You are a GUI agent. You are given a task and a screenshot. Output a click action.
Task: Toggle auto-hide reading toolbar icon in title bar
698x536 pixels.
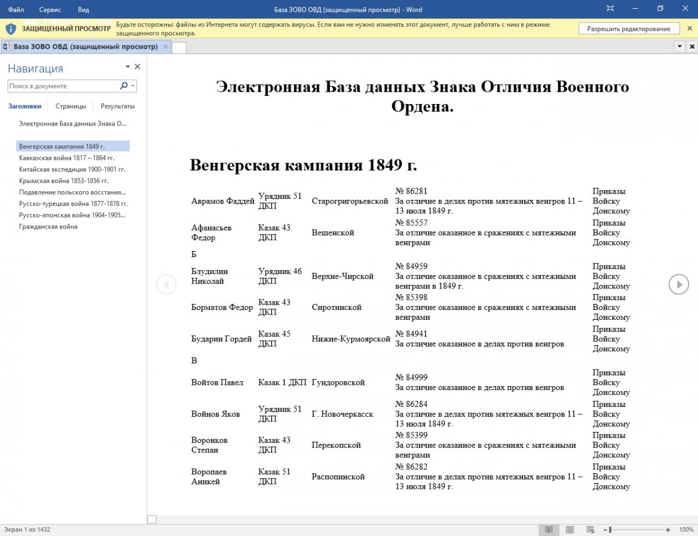click(x=610, y=9)
